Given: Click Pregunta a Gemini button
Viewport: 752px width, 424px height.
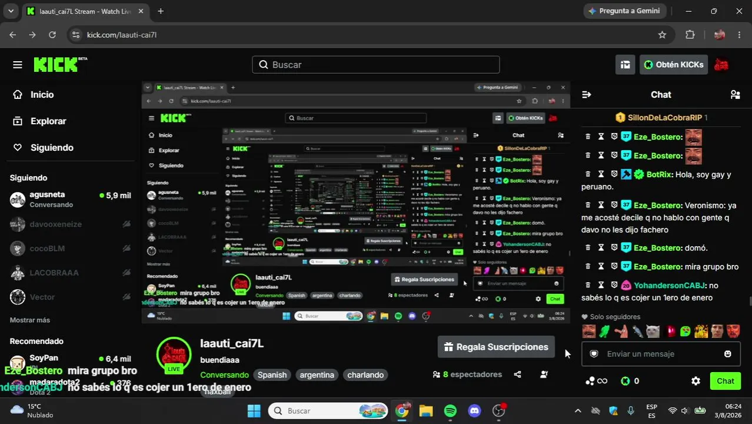Looking at the screenshot, I should (x=624, y=11).
